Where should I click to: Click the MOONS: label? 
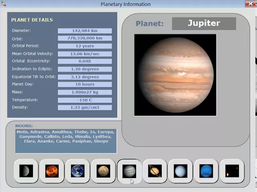24,126
